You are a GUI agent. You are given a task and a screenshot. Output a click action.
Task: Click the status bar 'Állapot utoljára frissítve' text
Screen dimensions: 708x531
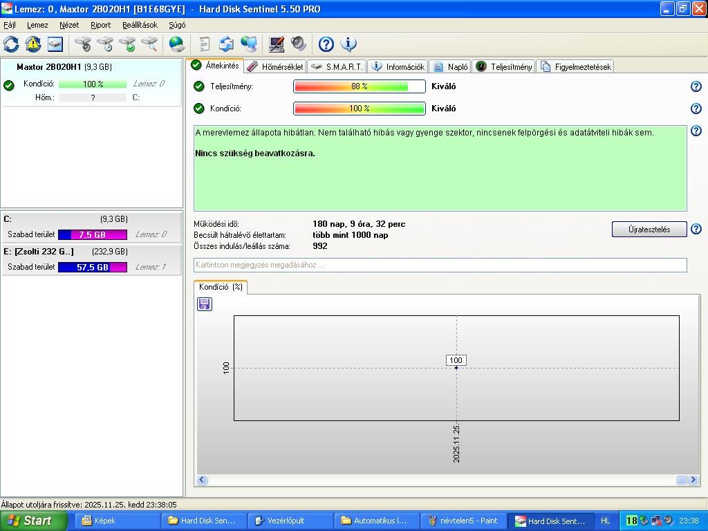pos(89,505)
